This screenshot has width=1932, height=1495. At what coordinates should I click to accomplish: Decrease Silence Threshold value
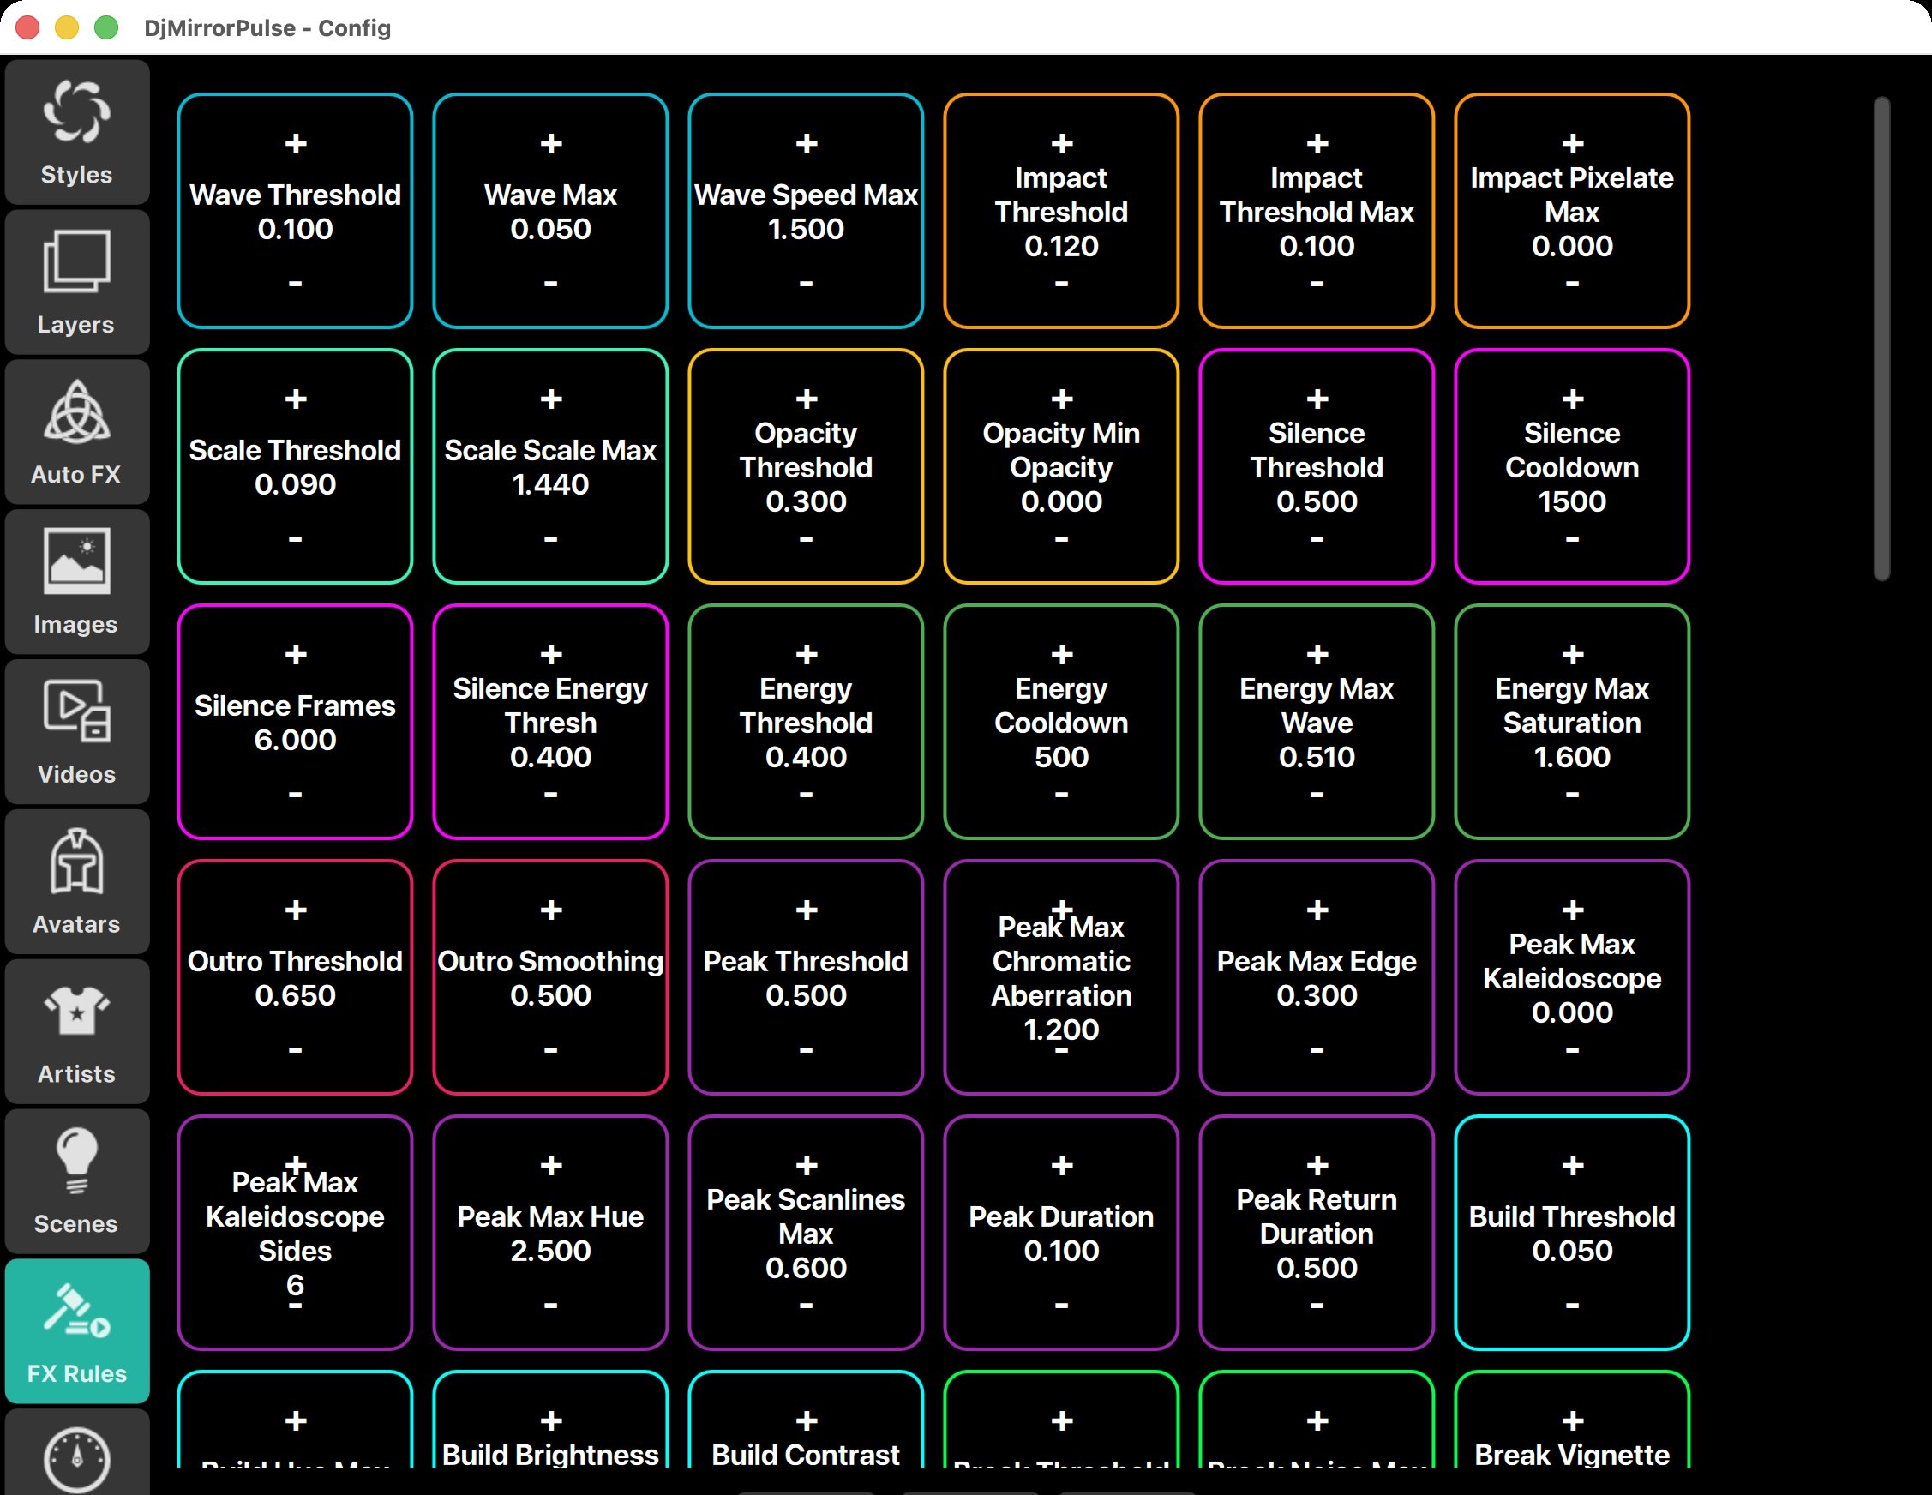1317,538
